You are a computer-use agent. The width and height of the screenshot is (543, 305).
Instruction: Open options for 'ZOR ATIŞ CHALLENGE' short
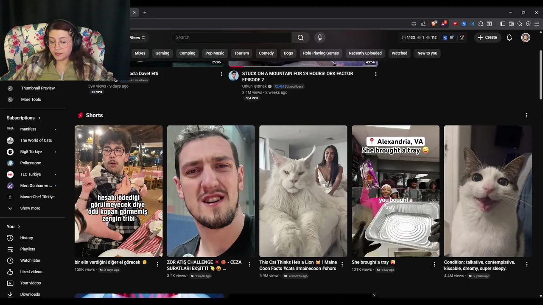click(x=249, y=264)
